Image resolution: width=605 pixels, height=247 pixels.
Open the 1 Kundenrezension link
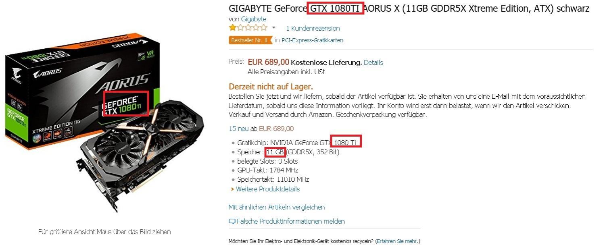pos(313,28)
